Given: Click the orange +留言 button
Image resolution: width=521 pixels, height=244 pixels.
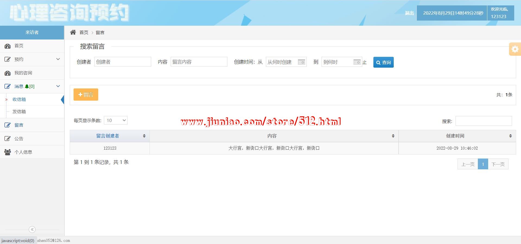Looking at the screenshot, I should tap(86, 94).
